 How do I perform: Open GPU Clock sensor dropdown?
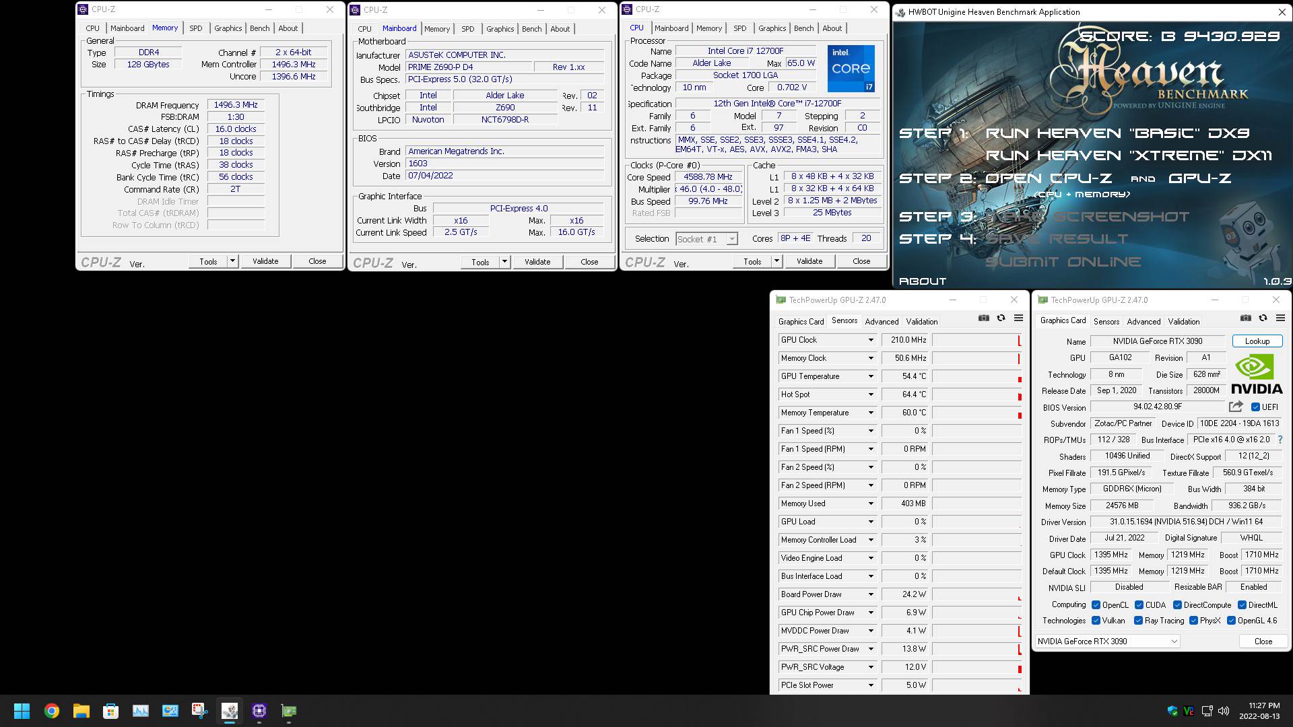[870, 340]
